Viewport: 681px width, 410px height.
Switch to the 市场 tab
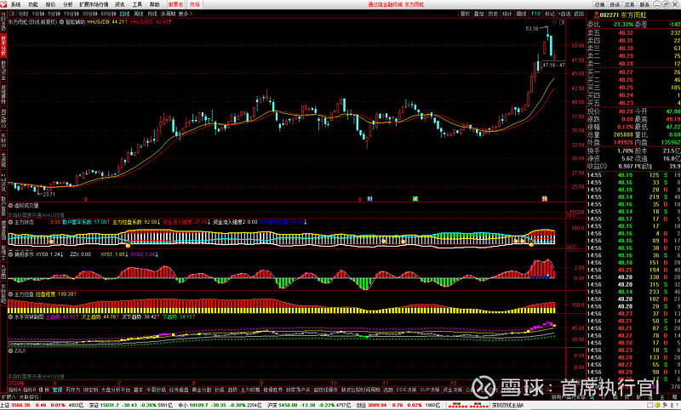point(195,4)
